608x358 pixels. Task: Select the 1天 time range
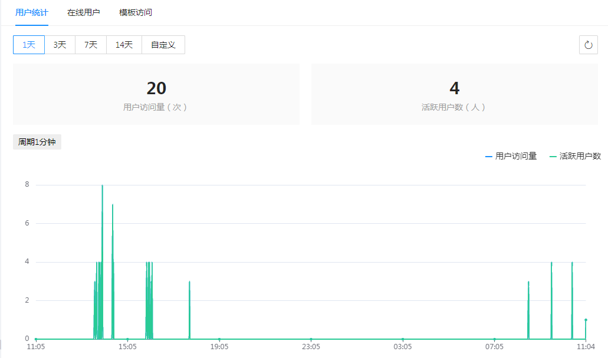point(29,45)
